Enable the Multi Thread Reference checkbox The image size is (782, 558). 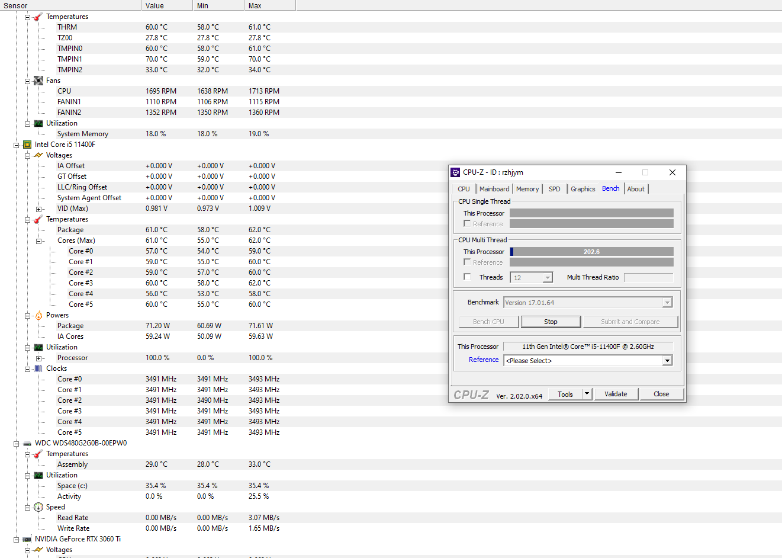(x=467, y=262)
